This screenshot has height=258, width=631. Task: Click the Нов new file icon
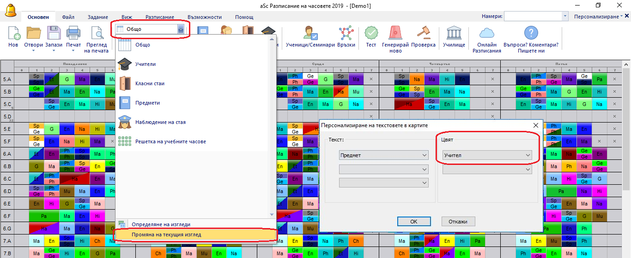13,34
